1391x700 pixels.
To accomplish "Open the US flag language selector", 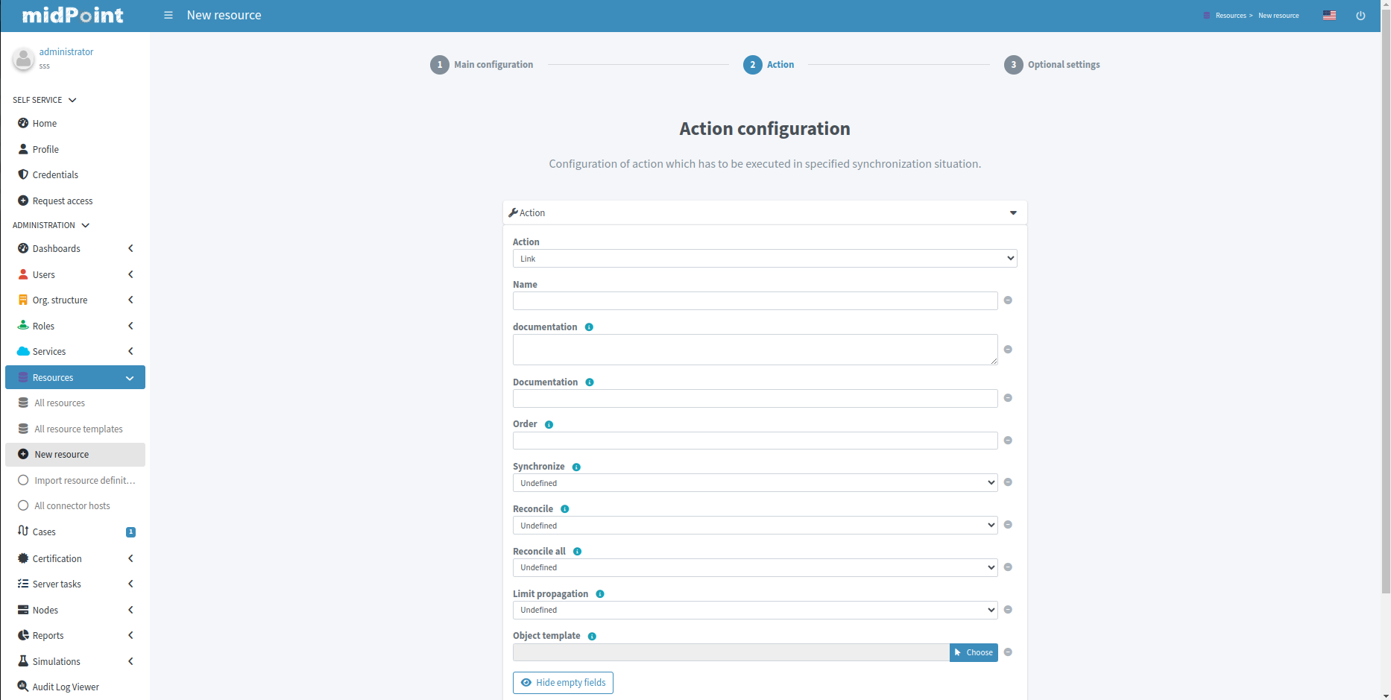I will pos(1329,16).
